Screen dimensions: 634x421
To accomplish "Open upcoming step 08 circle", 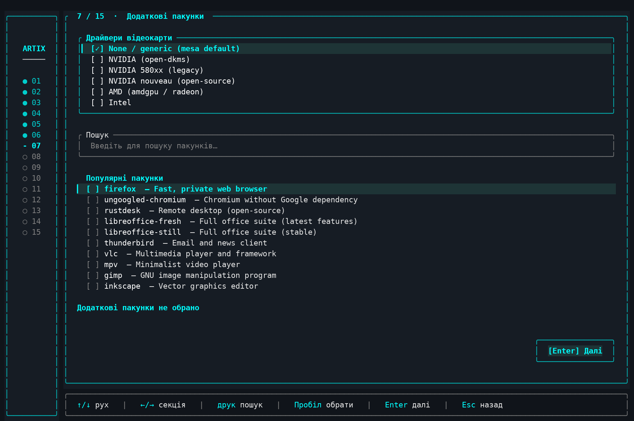I will (32, 157).
